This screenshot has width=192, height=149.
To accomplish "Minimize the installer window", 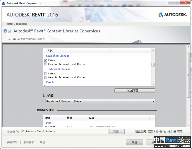I will point(171,3).
